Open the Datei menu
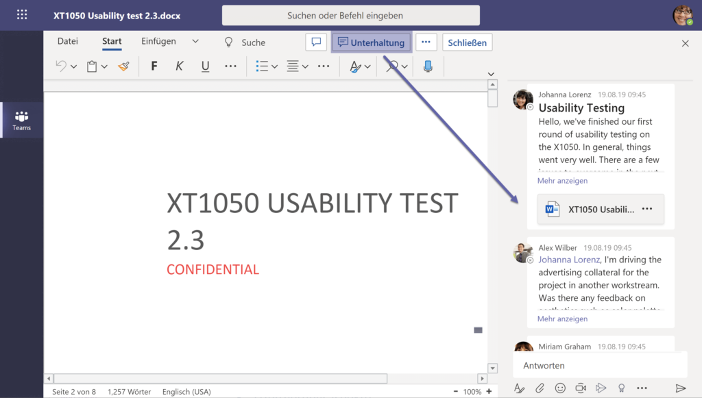The image size is (702, 398). click(x=67, y=42)
